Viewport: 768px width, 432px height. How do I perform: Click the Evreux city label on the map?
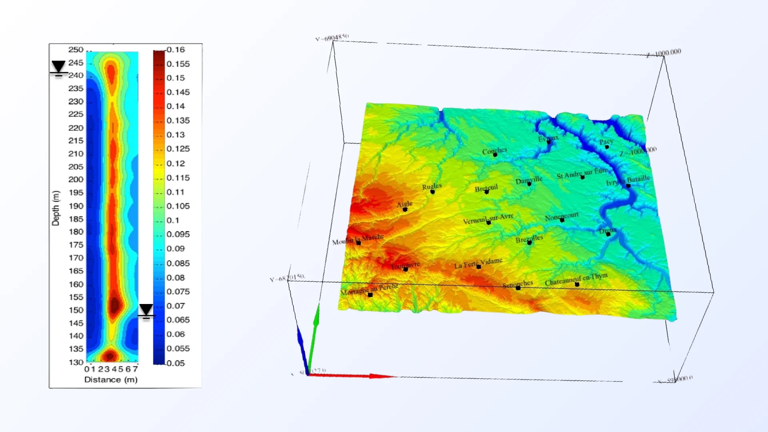(x=548, y=138)
